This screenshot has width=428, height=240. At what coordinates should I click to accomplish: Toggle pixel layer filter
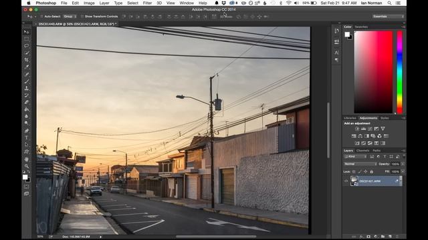372,157
